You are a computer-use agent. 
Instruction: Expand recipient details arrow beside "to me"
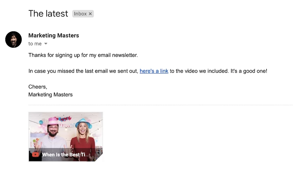[x=46, y=44]
